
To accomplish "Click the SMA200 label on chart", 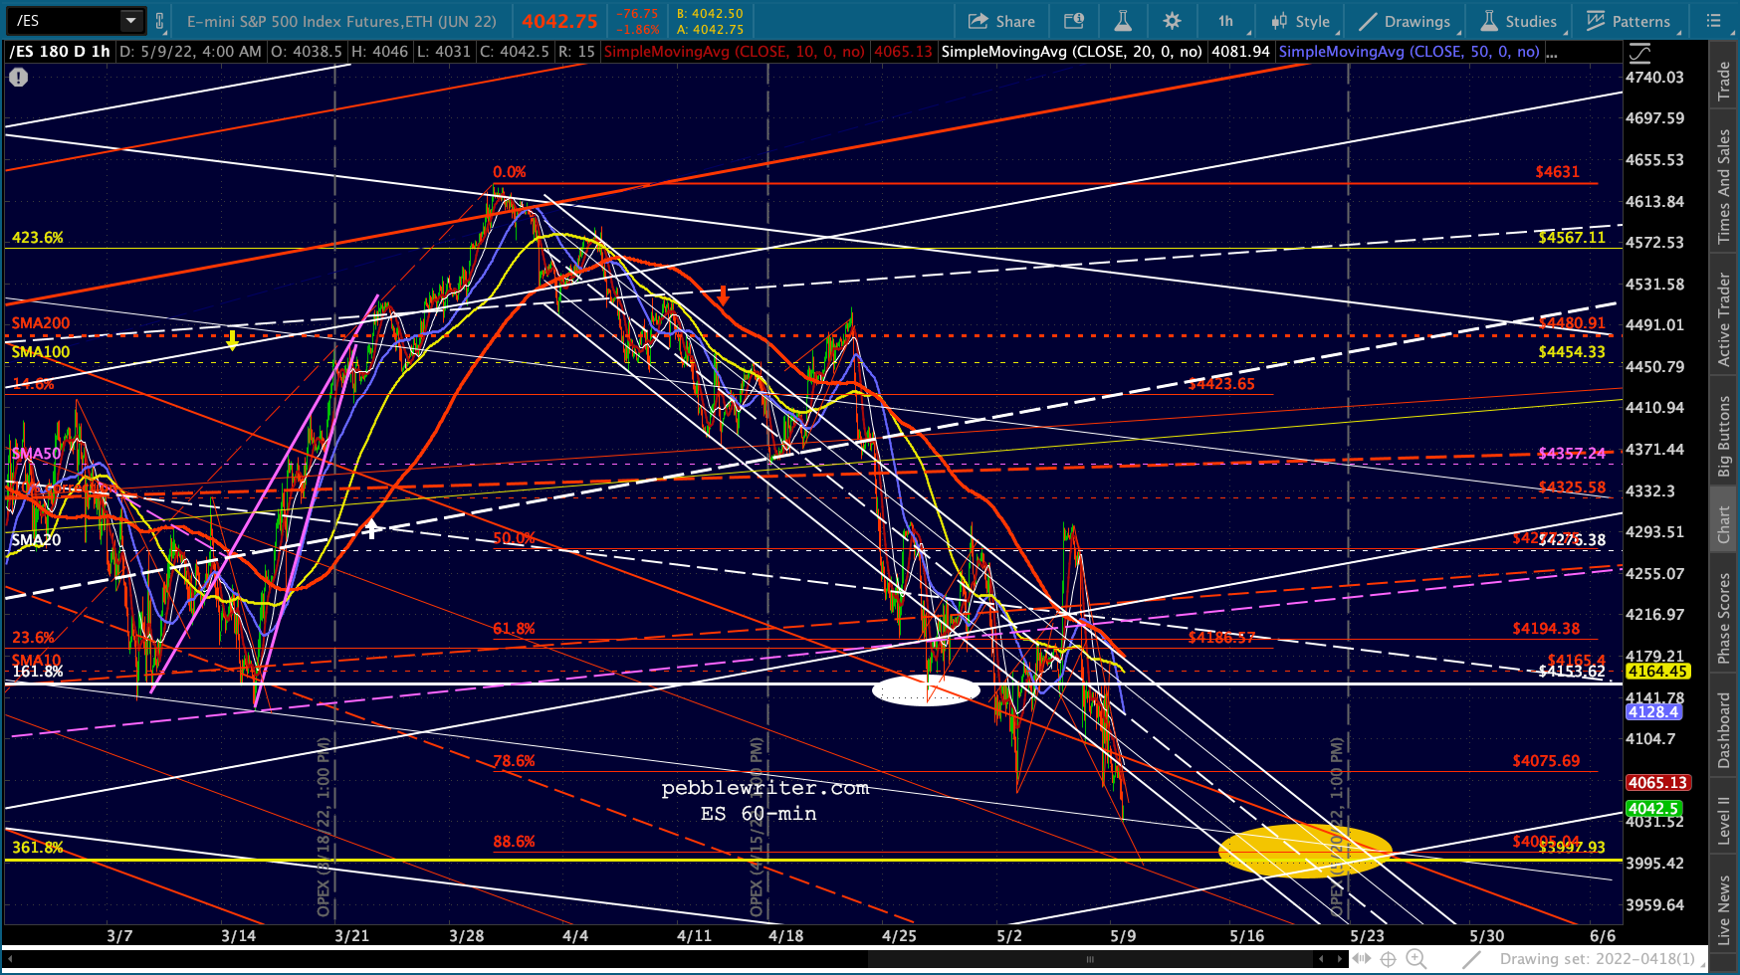I will point(41,323).
